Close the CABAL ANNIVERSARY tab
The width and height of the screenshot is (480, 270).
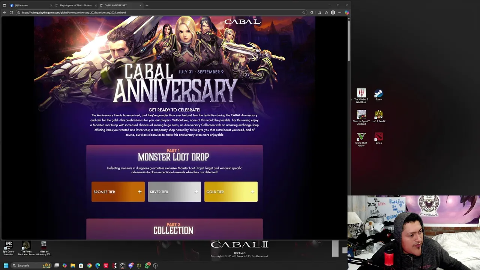(x=141, y=5)
